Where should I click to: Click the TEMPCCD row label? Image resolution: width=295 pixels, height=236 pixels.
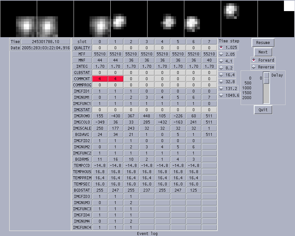pyautogui.click(x=82, y=166)
